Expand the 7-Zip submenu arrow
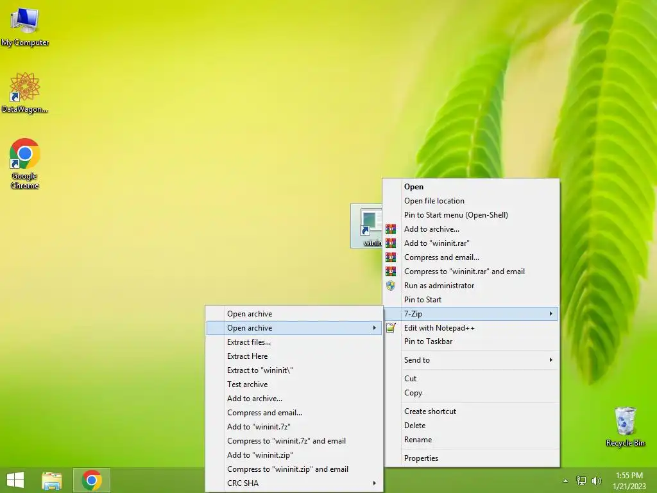Viewport: 657px width, 493px height. 551,313
